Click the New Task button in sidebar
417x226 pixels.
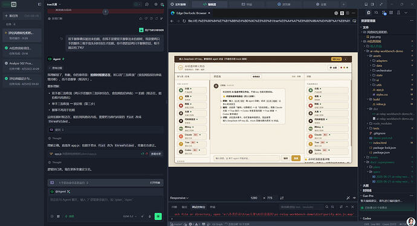tap(22, 16)
